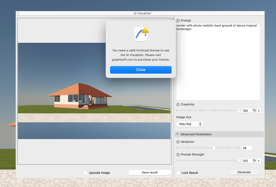Image resolution: width=276 pixels, height=187 pixels.
Task: Enable the Upscale Image checkbox
Action: [85, 173]
